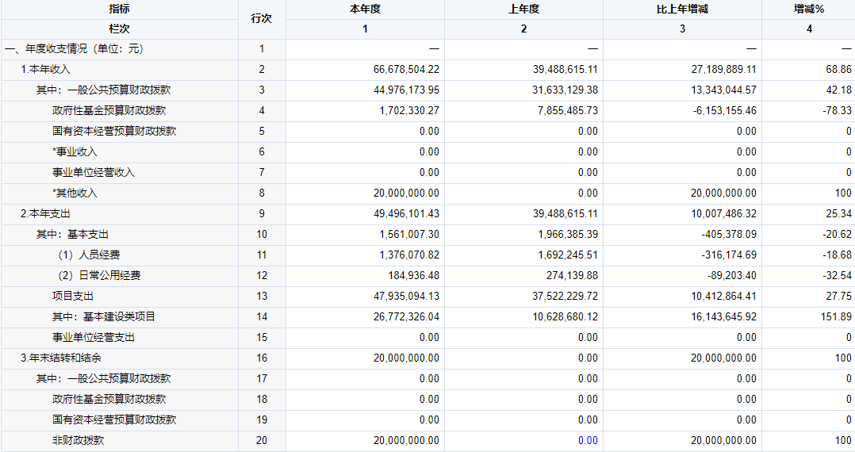Select the 非财政拨款 row label
The width and height of the screenshot is (855, 452).
tap(78, 440)
